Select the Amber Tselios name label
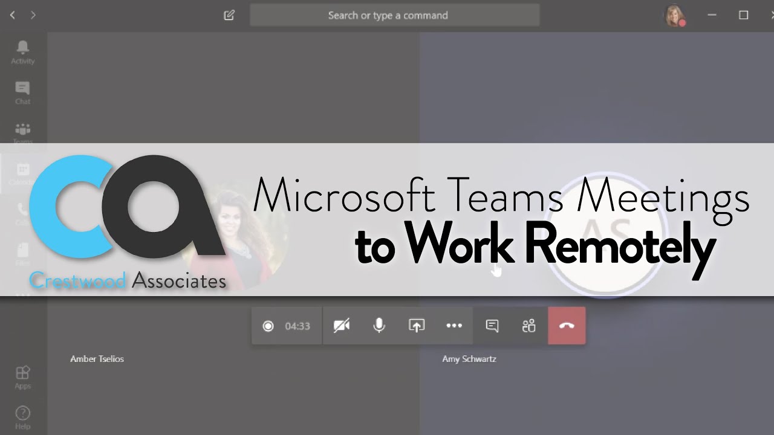The width and height of the screenshot is (774, 435). coord(97,359)
